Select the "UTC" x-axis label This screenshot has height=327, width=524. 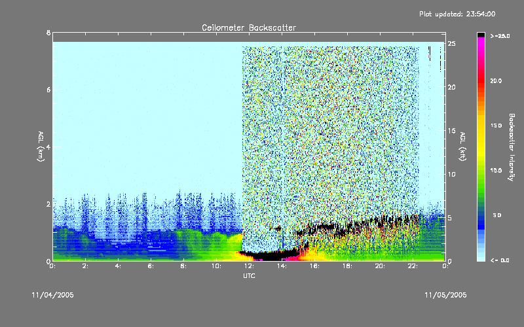[249, 275]
